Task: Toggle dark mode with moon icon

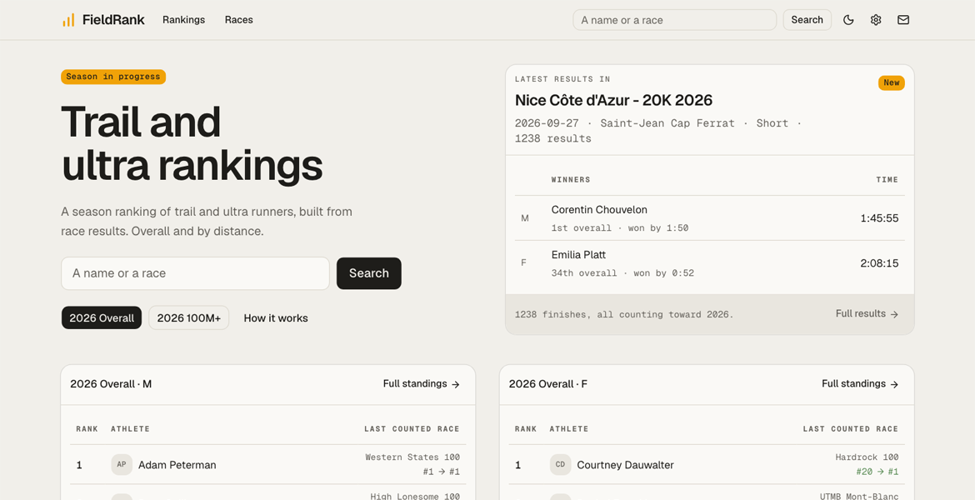Action: pyautogui.click(x=848, y=20)
